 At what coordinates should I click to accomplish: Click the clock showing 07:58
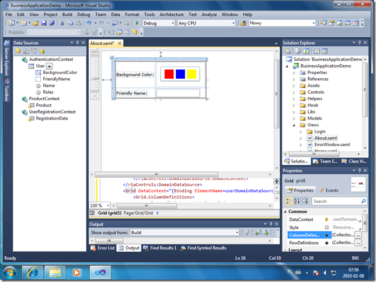coord(353,270)
